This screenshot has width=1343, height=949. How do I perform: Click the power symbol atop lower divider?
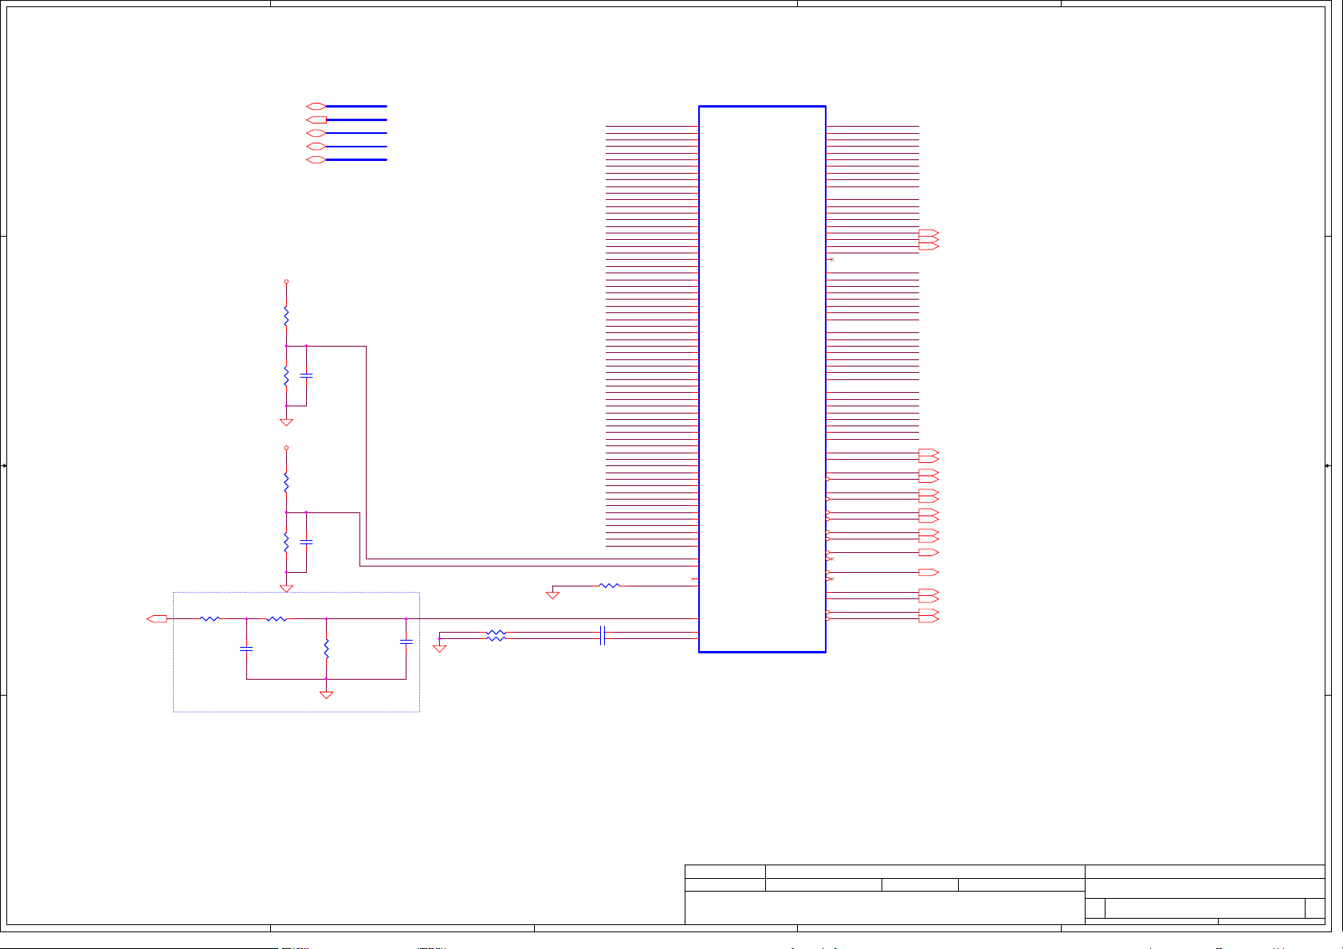(x=286, y=448)
